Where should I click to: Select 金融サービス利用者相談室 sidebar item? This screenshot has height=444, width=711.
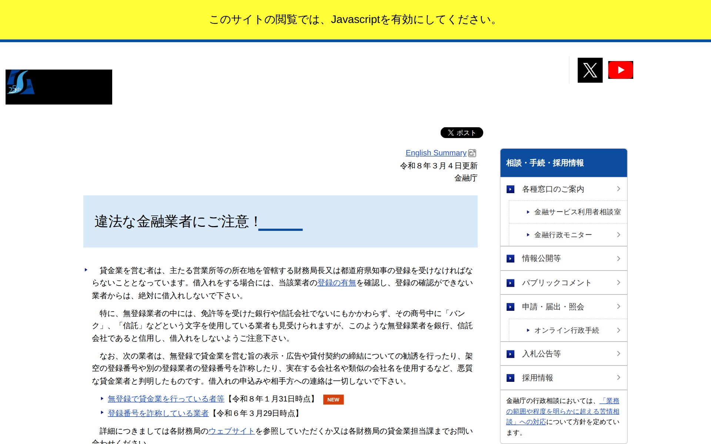point(577,212)
